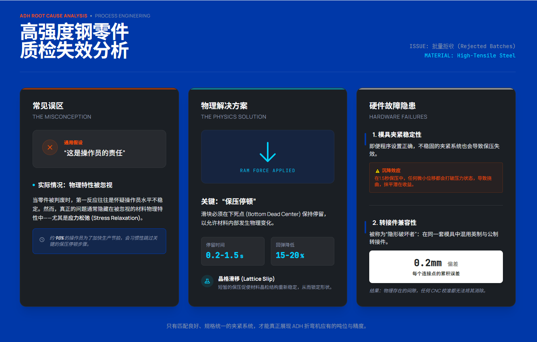537x342 pixels.
Task: Click the heading 2. 转接件兼容性
Action: 394,223
